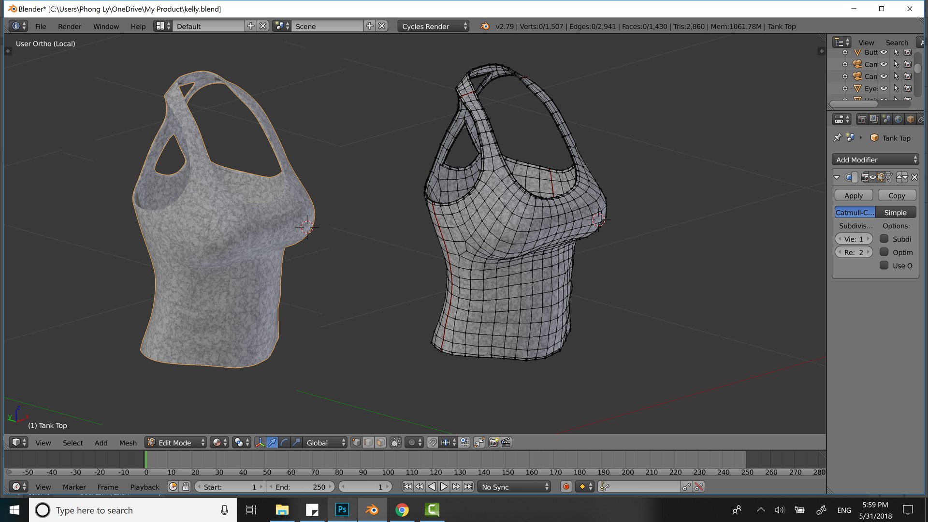
Task: Toggle Use OpenSubdiv checkbox
Action: tap(884, 265)
